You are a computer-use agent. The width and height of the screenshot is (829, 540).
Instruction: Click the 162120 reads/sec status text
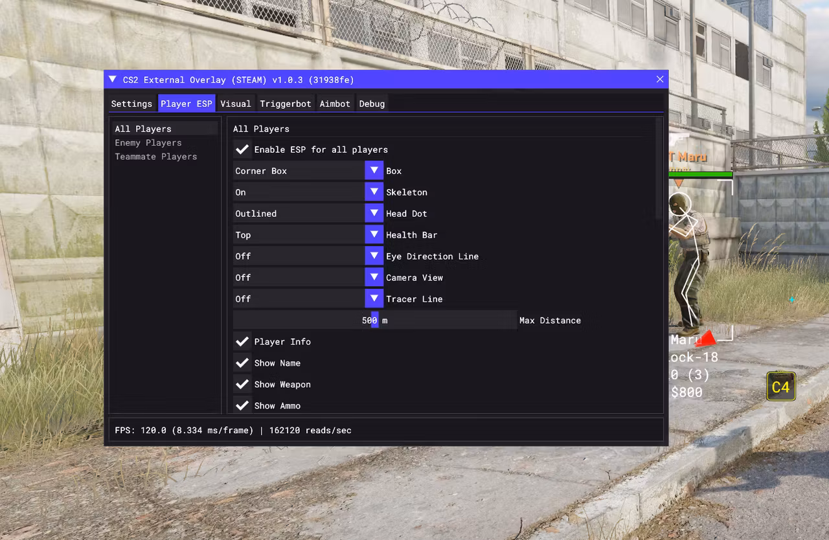[310, 430]
